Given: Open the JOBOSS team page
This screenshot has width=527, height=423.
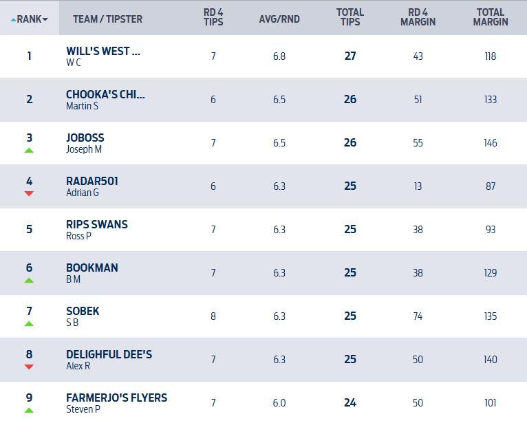Looking at the screenshot, I should pos(85,138).
